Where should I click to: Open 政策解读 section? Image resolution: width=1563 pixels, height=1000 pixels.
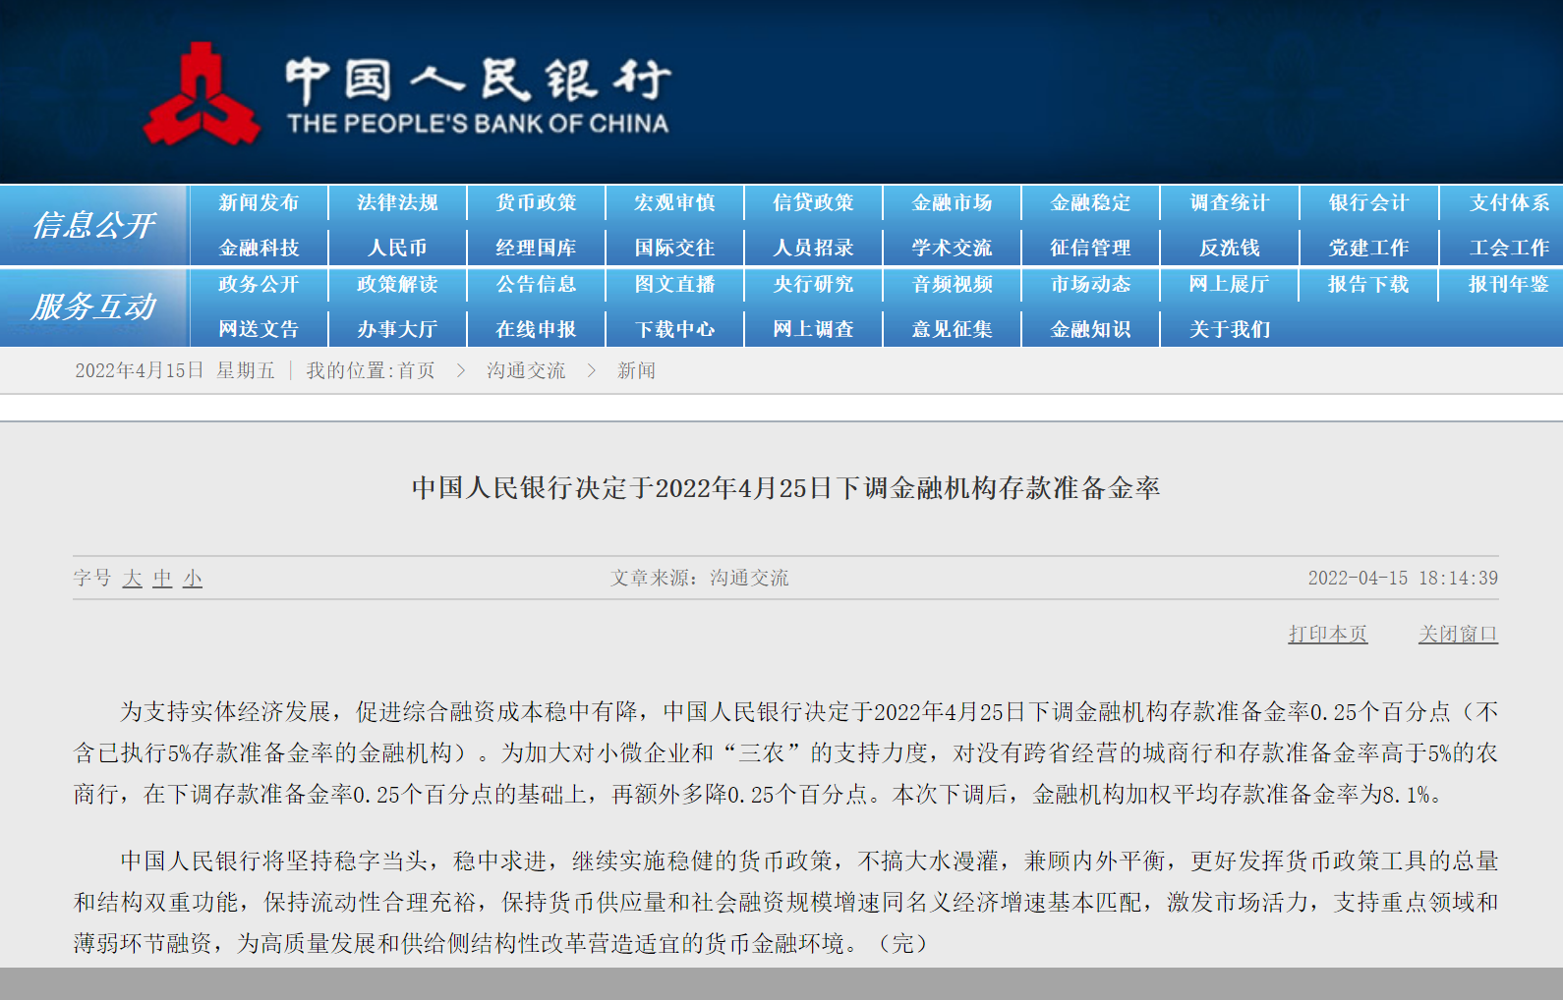click(397, 284)
